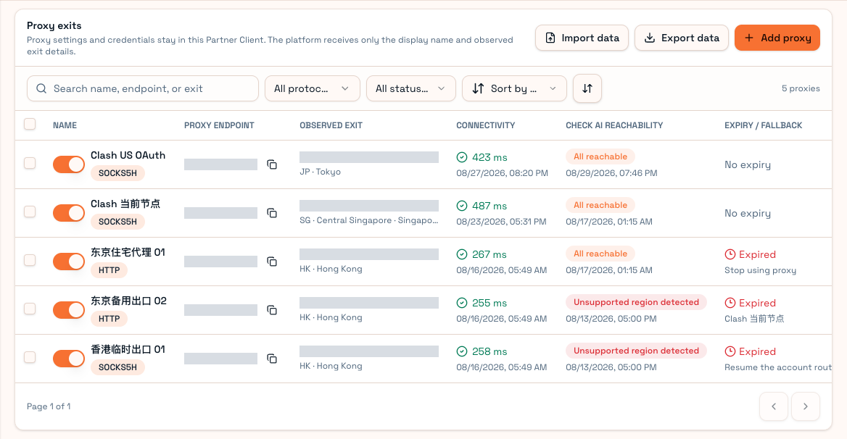Click the green check icon beside 255 ms

pyautogui.click(x=462, y=303)
